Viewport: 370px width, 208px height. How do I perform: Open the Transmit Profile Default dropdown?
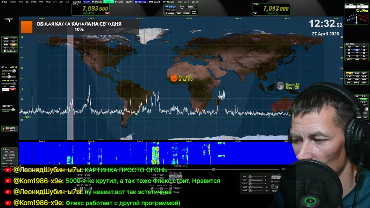pyautogui.click(x=276, y=178)
